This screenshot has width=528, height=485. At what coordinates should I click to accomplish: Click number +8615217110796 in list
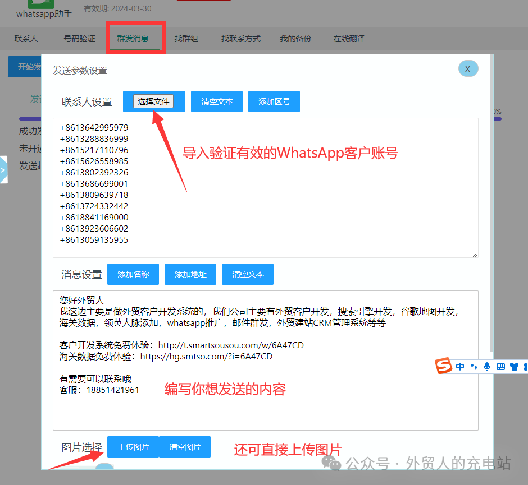point(94,150)
